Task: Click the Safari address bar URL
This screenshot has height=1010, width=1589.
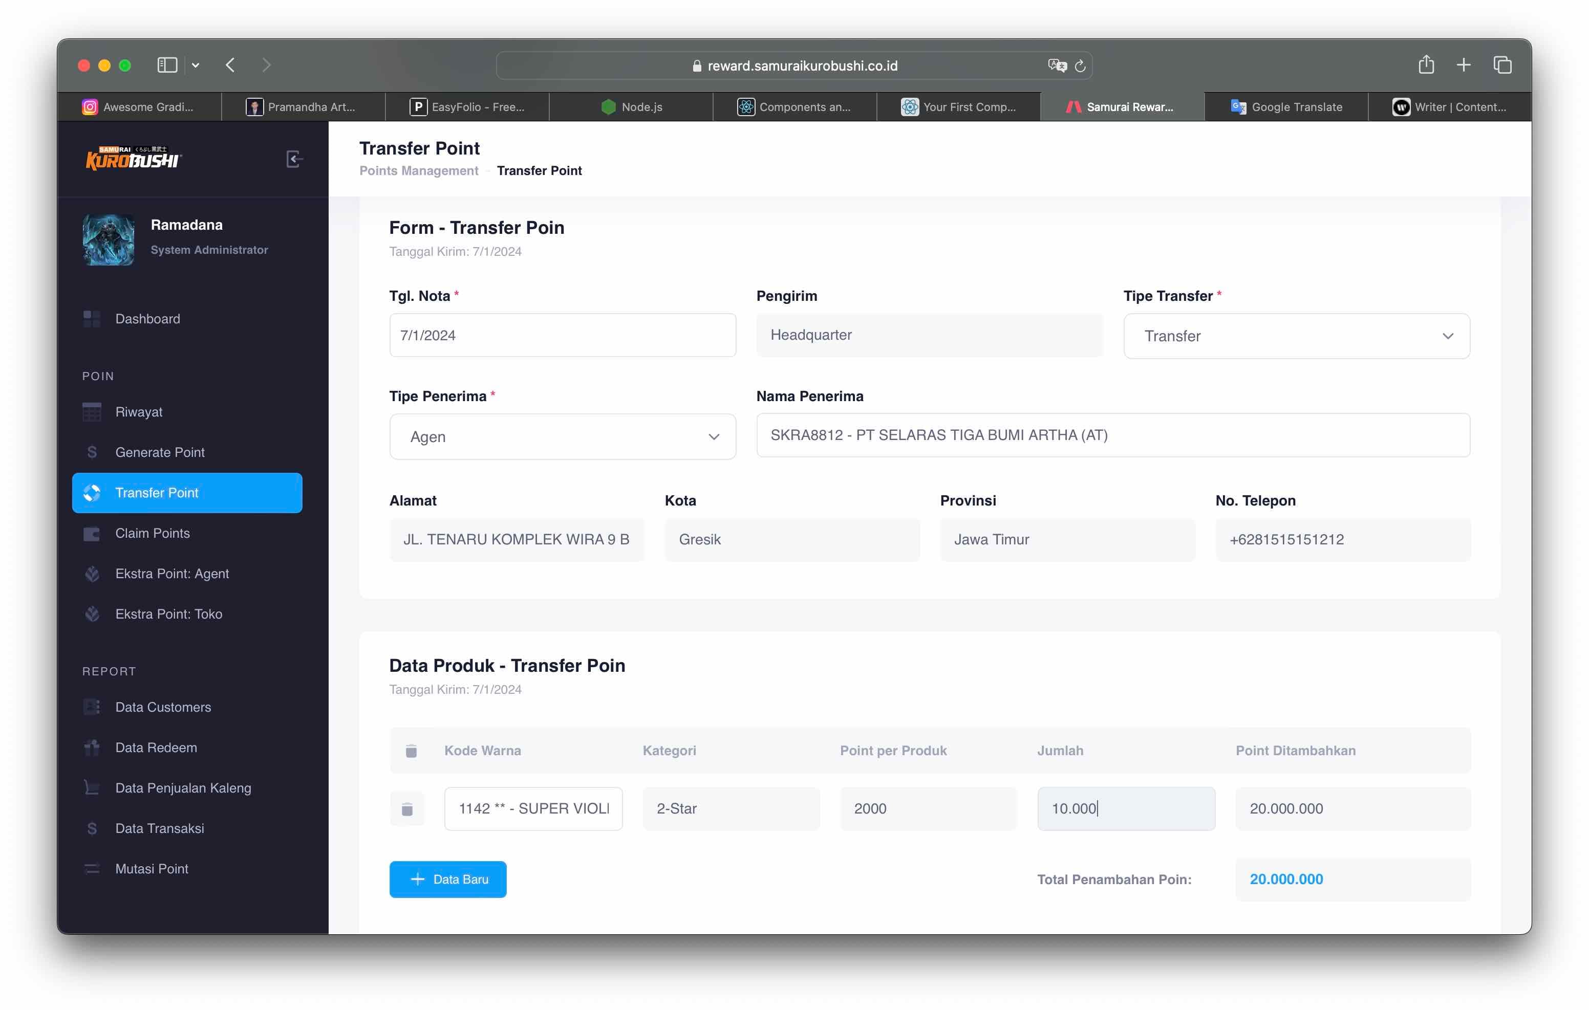Action: click(794, 65)
